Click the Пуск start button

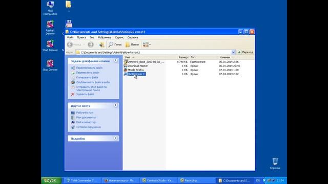51,180
